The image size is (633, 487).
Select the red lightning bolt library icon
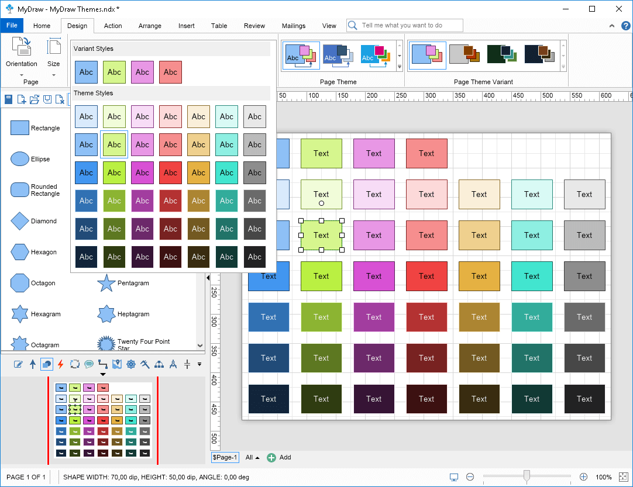[61, 364]
